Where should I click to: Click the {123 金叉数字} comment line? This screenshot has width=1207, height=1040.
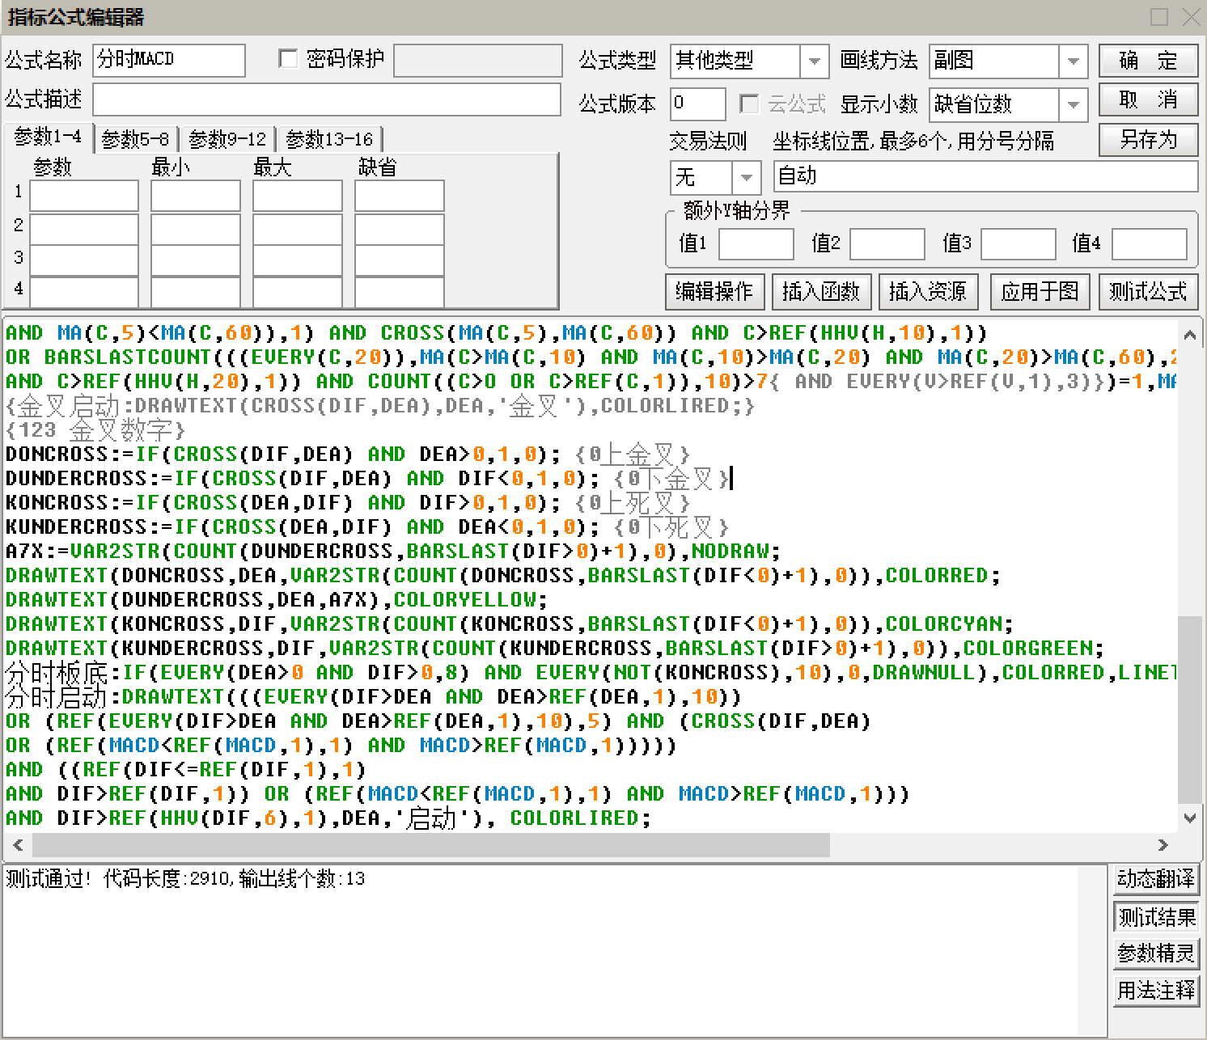[95, 430]
